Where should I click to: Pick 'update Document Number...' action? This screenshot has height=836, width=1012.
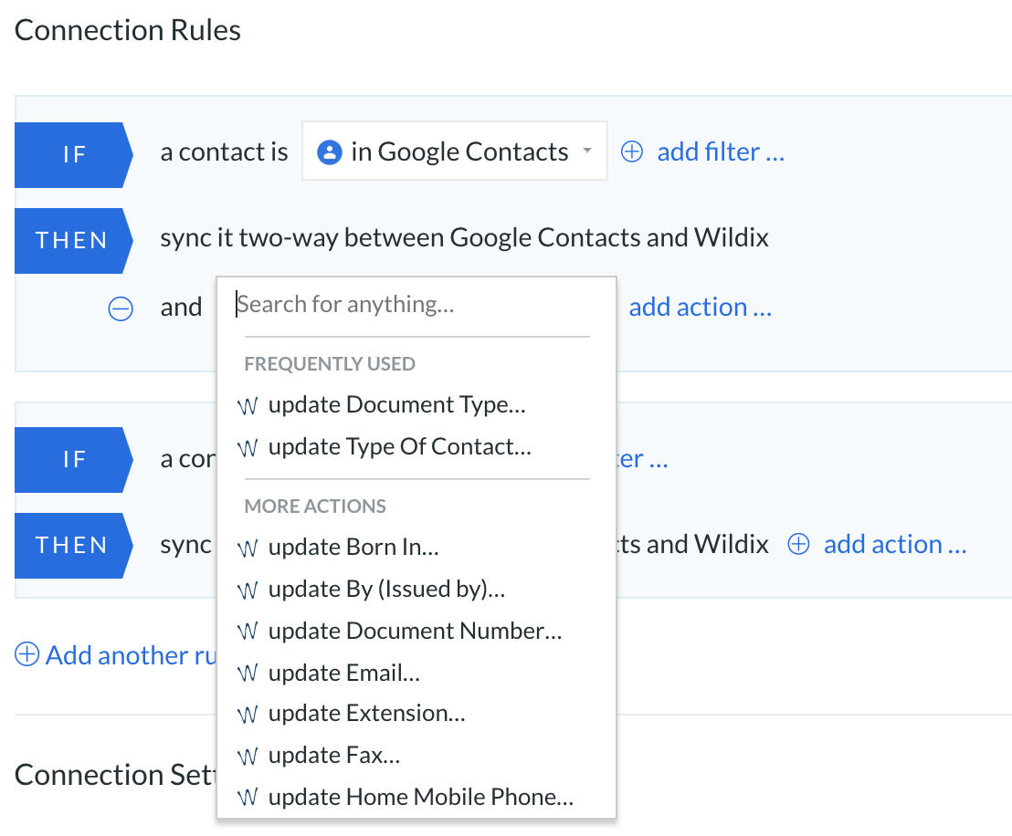(x=416, y=631)
